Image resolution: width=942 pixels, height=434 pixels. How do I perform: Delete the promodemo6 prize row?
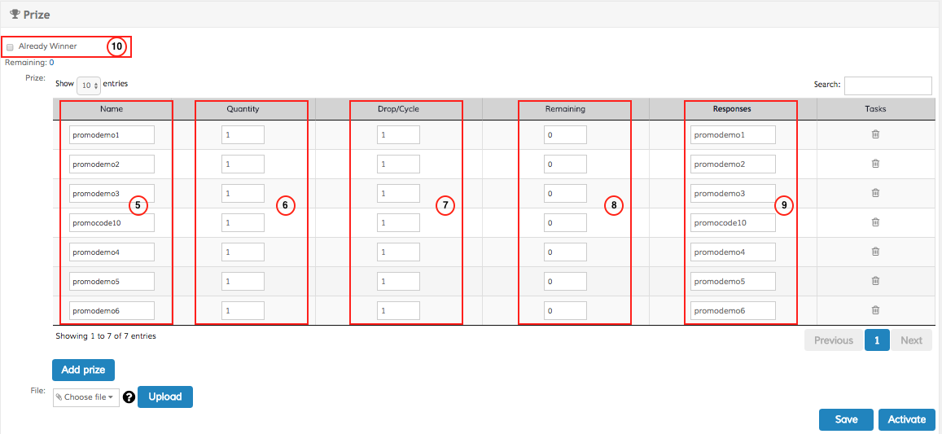tap(875, 310)
